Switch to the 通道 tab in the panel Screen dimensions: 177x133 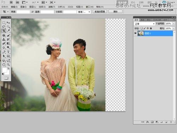(x=142, y=20)
